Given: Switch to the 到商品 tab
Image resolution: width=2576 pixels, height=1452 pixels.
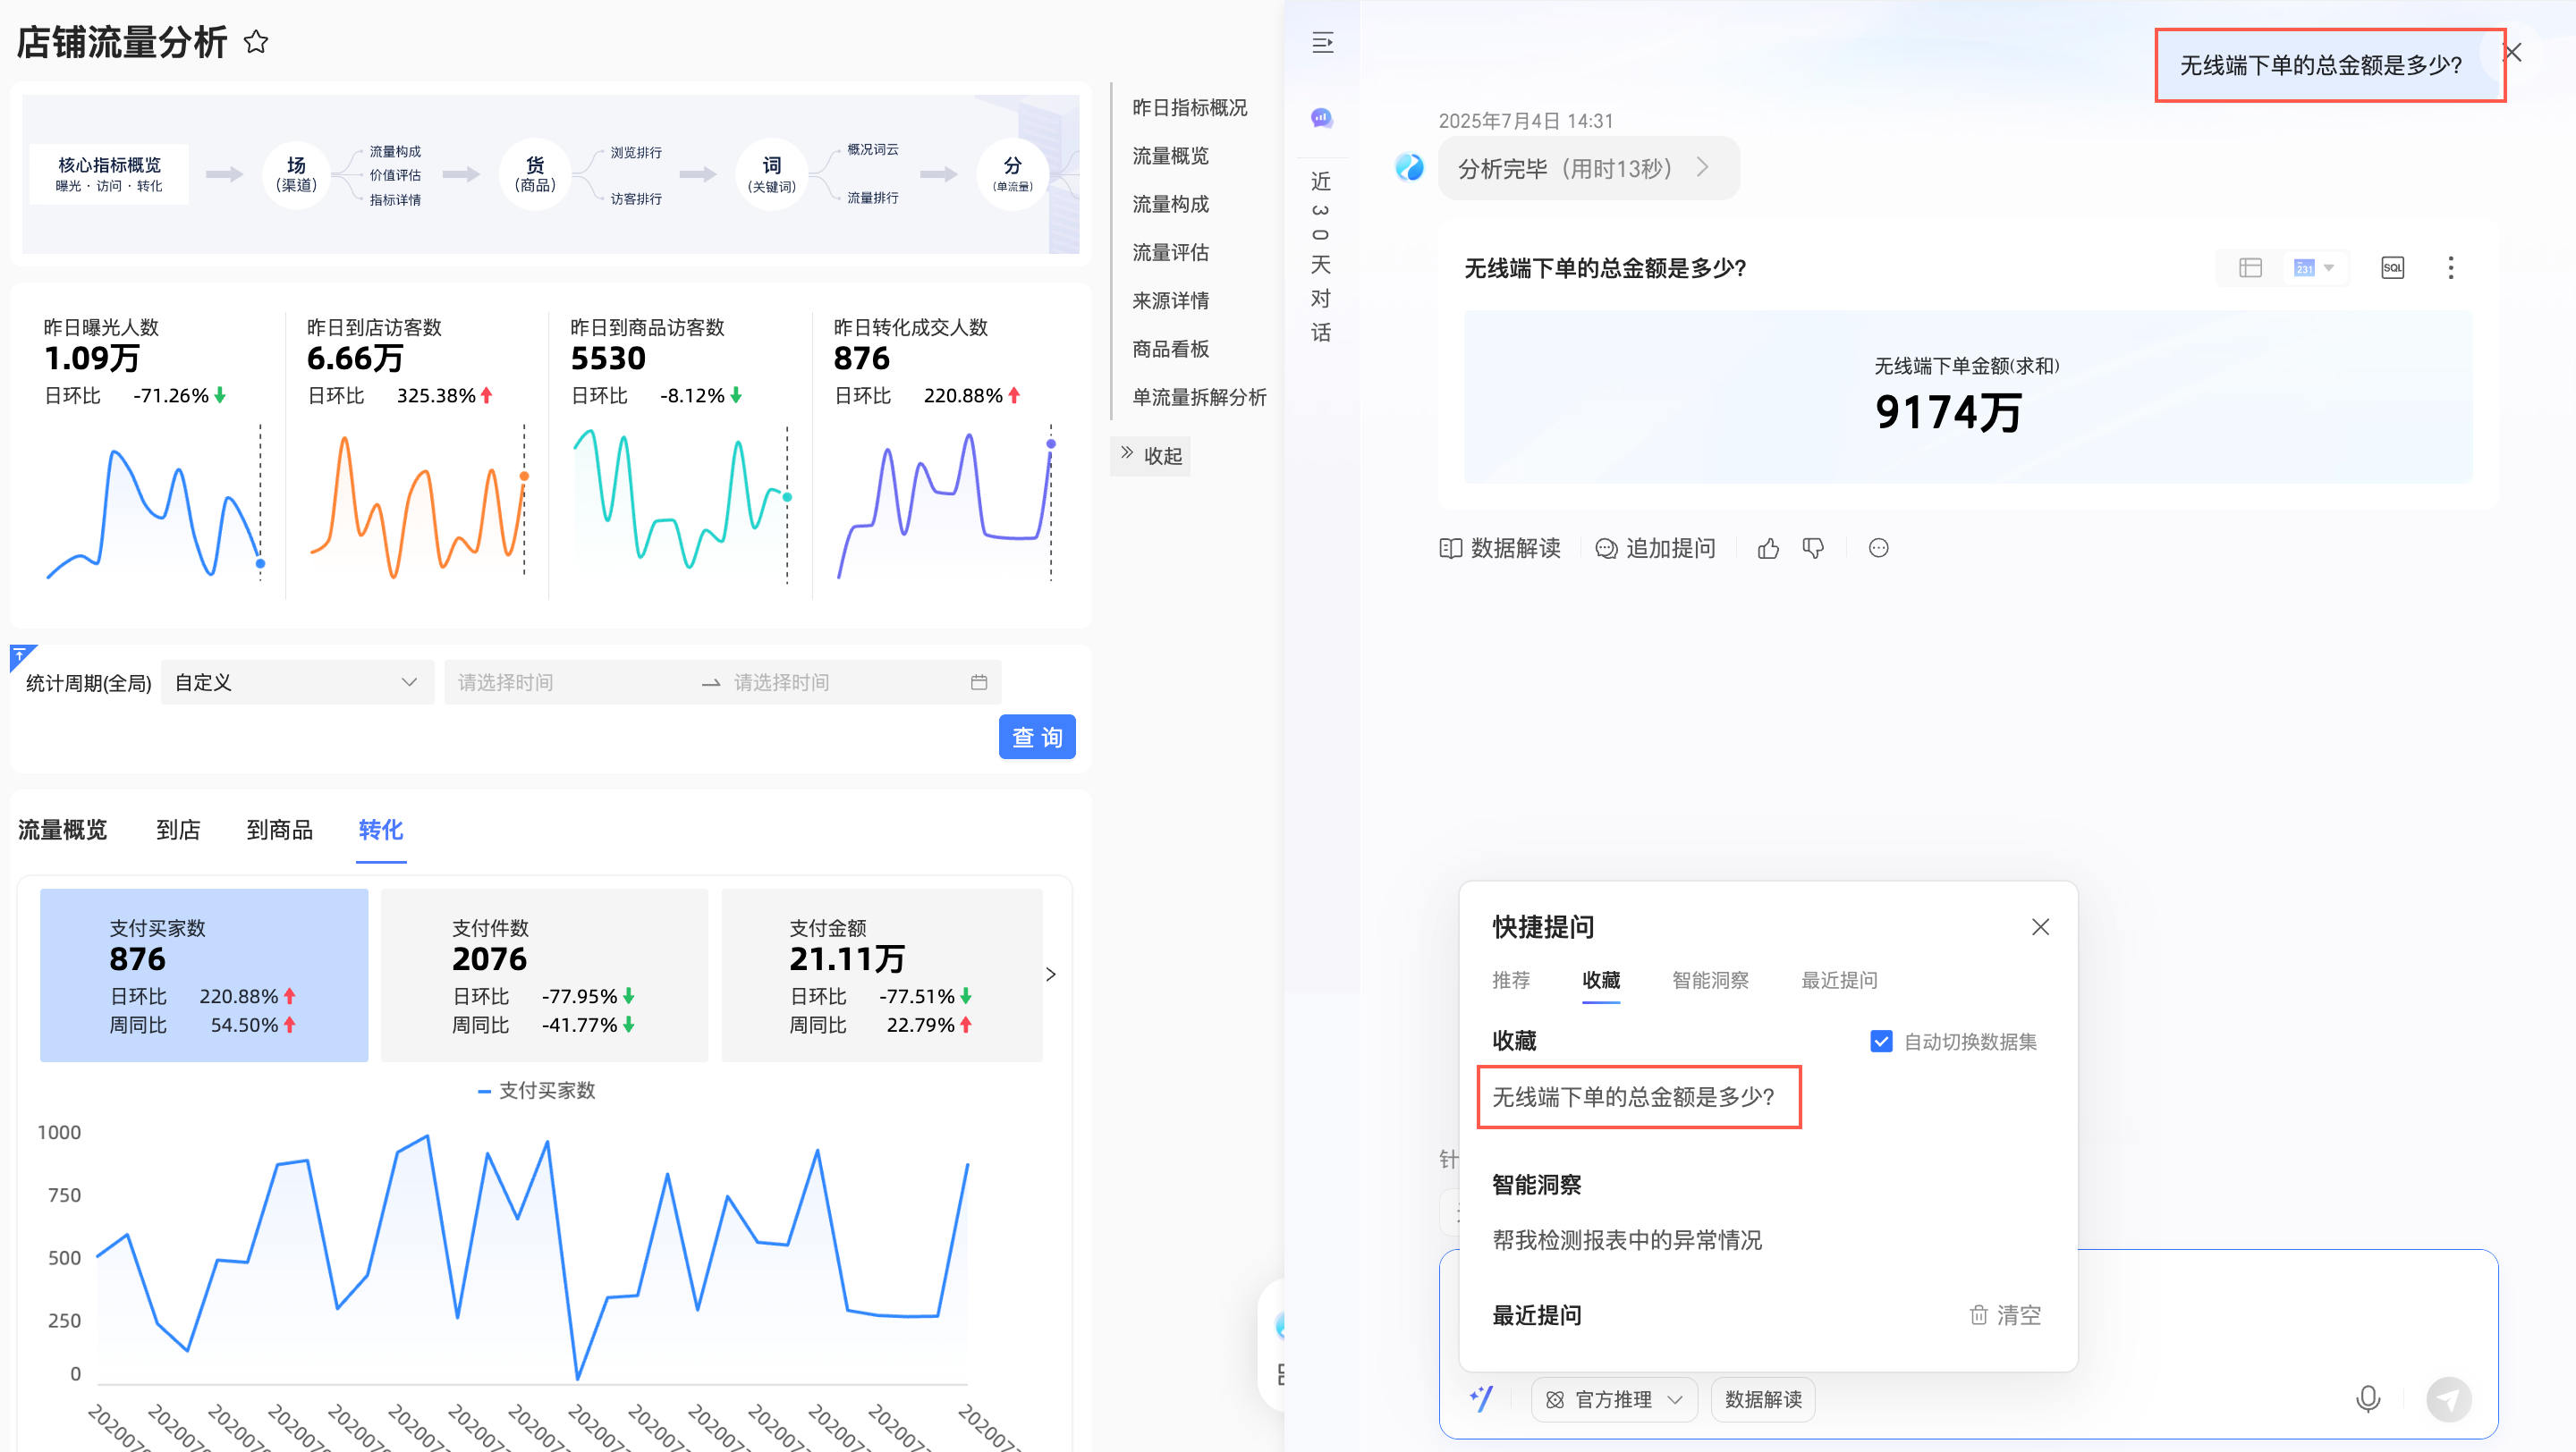Looking at the screenshot, I should [279, 830].
